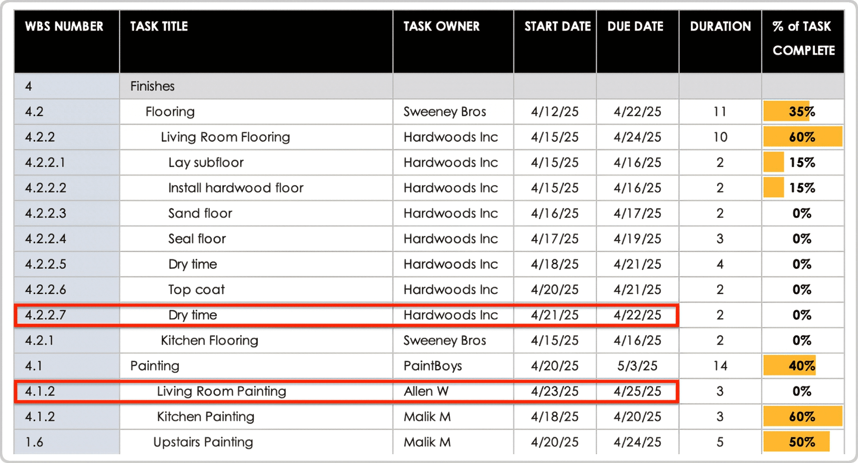This screenshot has height=463, width=858.
Task: Select the Finishes summary row
Action: (152, 86)
